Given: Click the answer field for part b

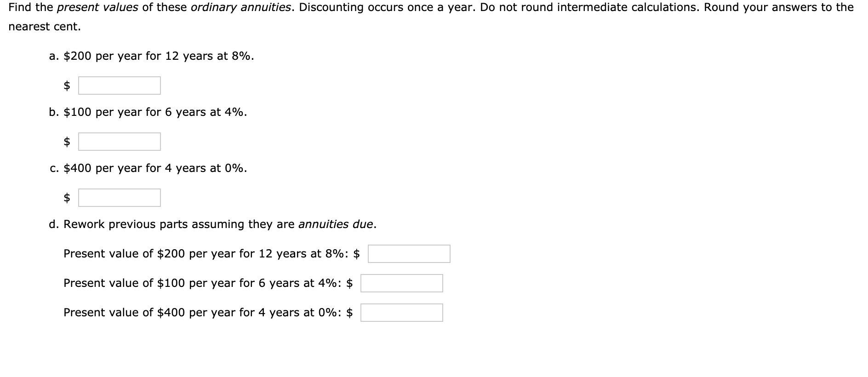Looking at the screenshot, I should point(120,142).
